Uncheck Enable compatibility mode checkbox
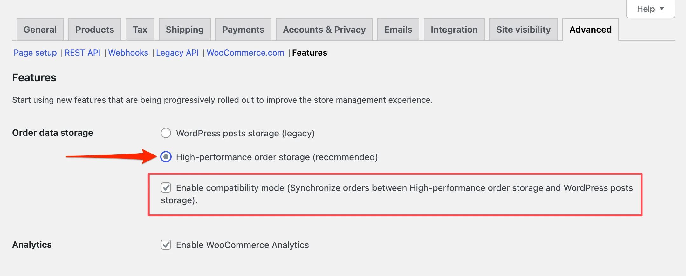This screenshot has width=686, height=276. (166, 187)
